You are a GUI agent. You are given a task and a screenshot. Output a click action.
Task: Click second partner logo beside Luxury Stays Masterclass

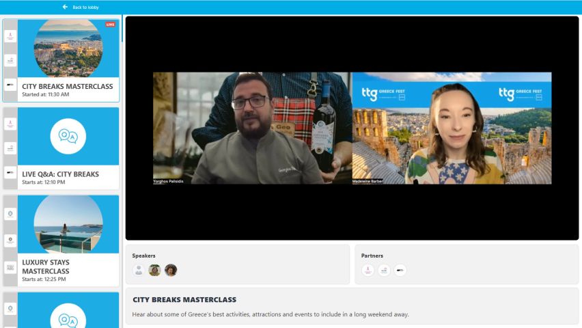pos(10,241)
